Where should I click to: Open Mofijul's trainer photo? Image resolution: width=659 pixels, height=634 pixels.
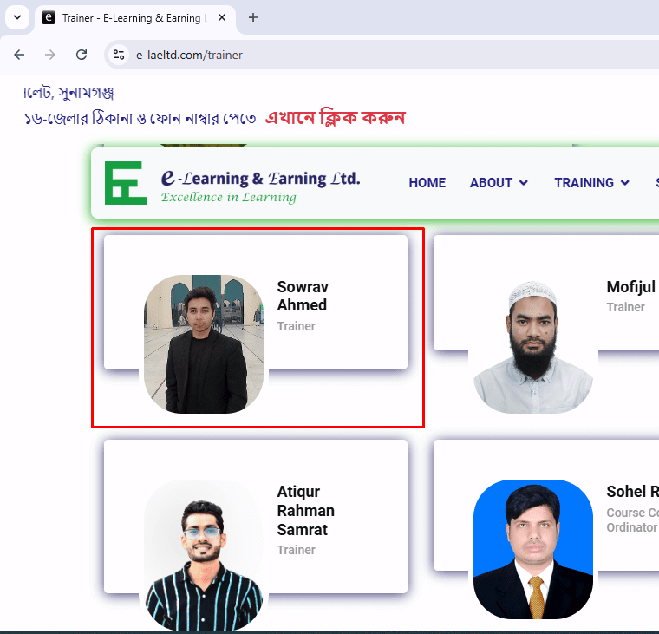(533, 347)
